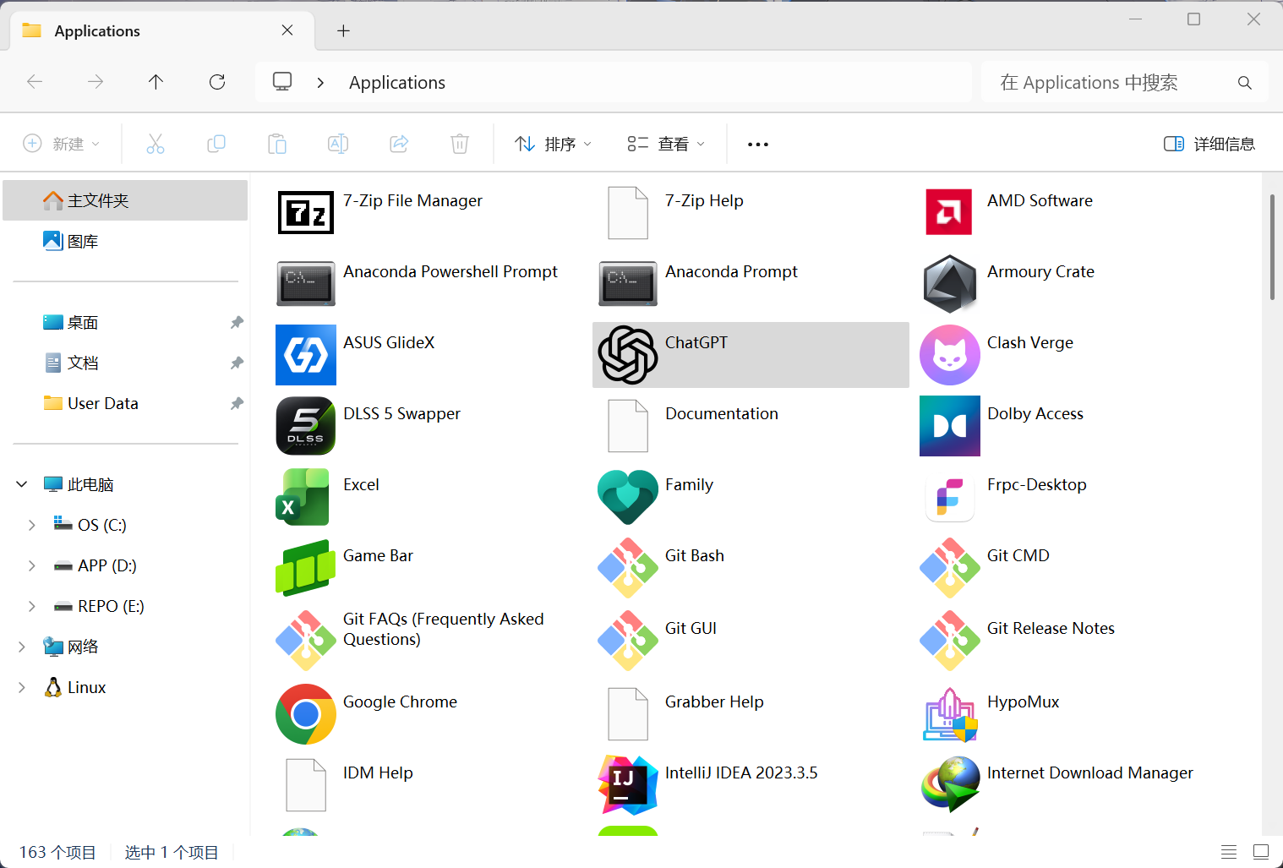
Task: Collapse the 此电脑 tree node
Action: tap(22, 484)
